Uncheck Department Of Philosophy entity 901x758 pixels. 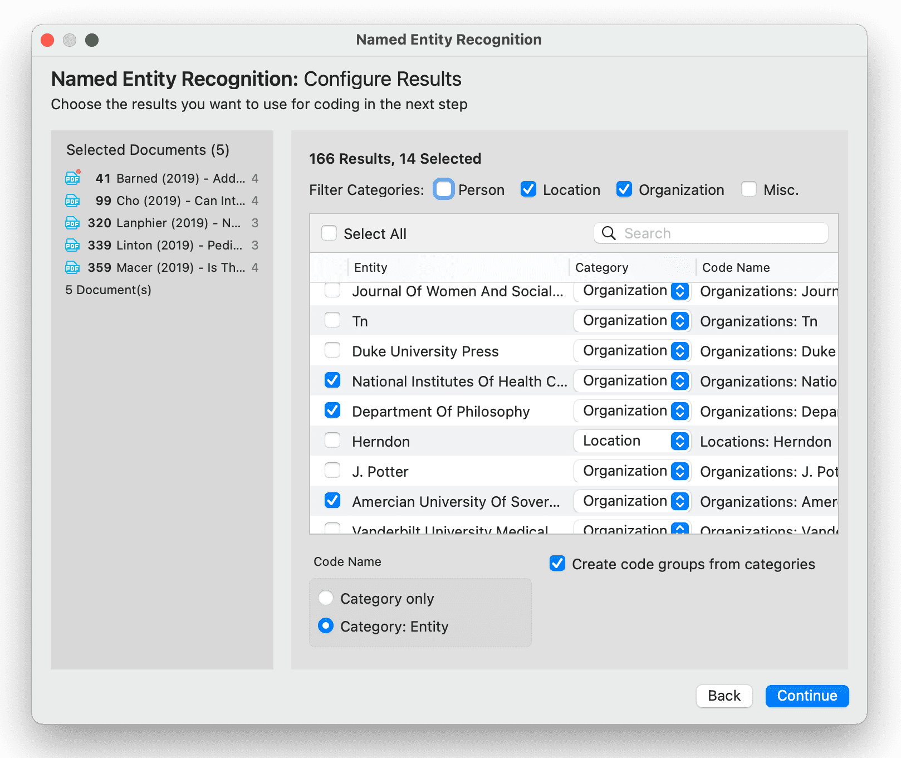332,410
